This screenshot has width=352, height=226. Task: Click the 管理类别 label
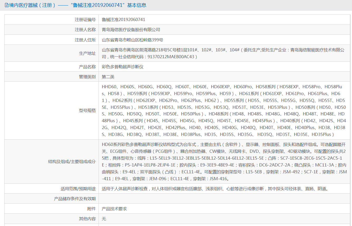coord(87,77)
